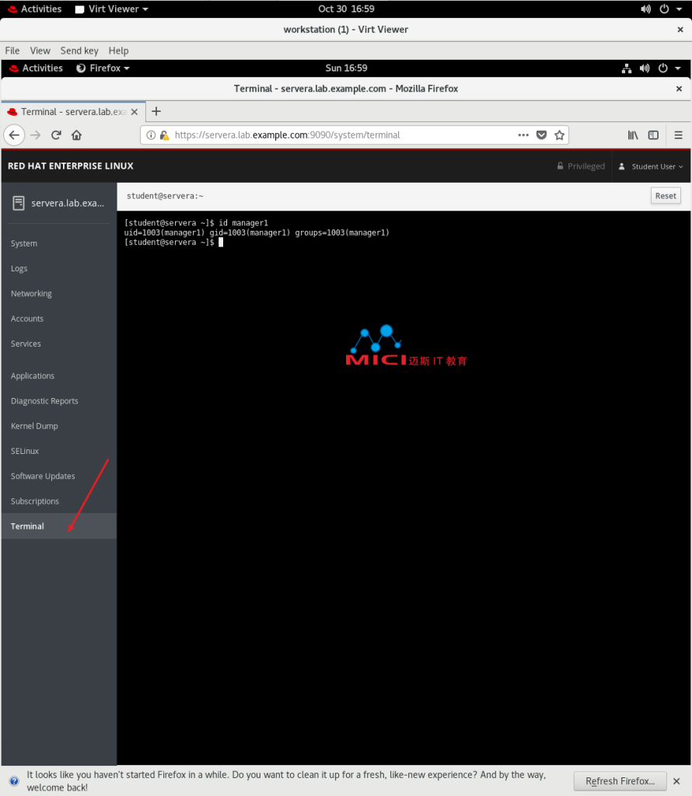The height and width of the screenshot is (796, 692).
Task: Open a new Firefox tab
Action: [156, 111]
